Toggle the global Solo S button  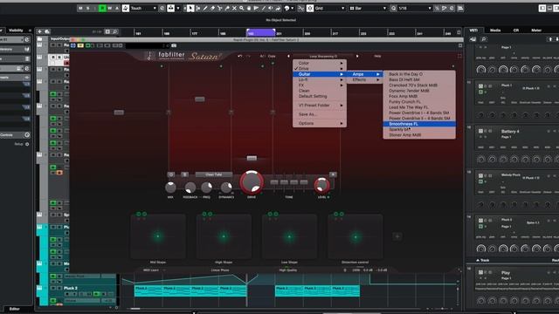click(87, 8)
